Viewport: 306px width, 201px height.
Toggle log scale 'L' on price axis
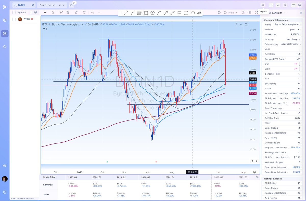256,161
